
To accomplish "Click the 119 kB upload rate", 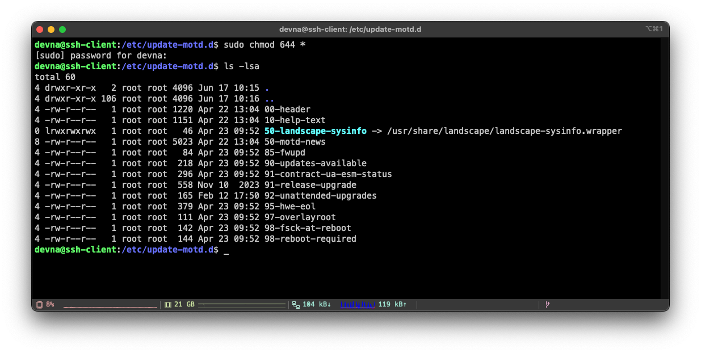I will coord(393,305).
